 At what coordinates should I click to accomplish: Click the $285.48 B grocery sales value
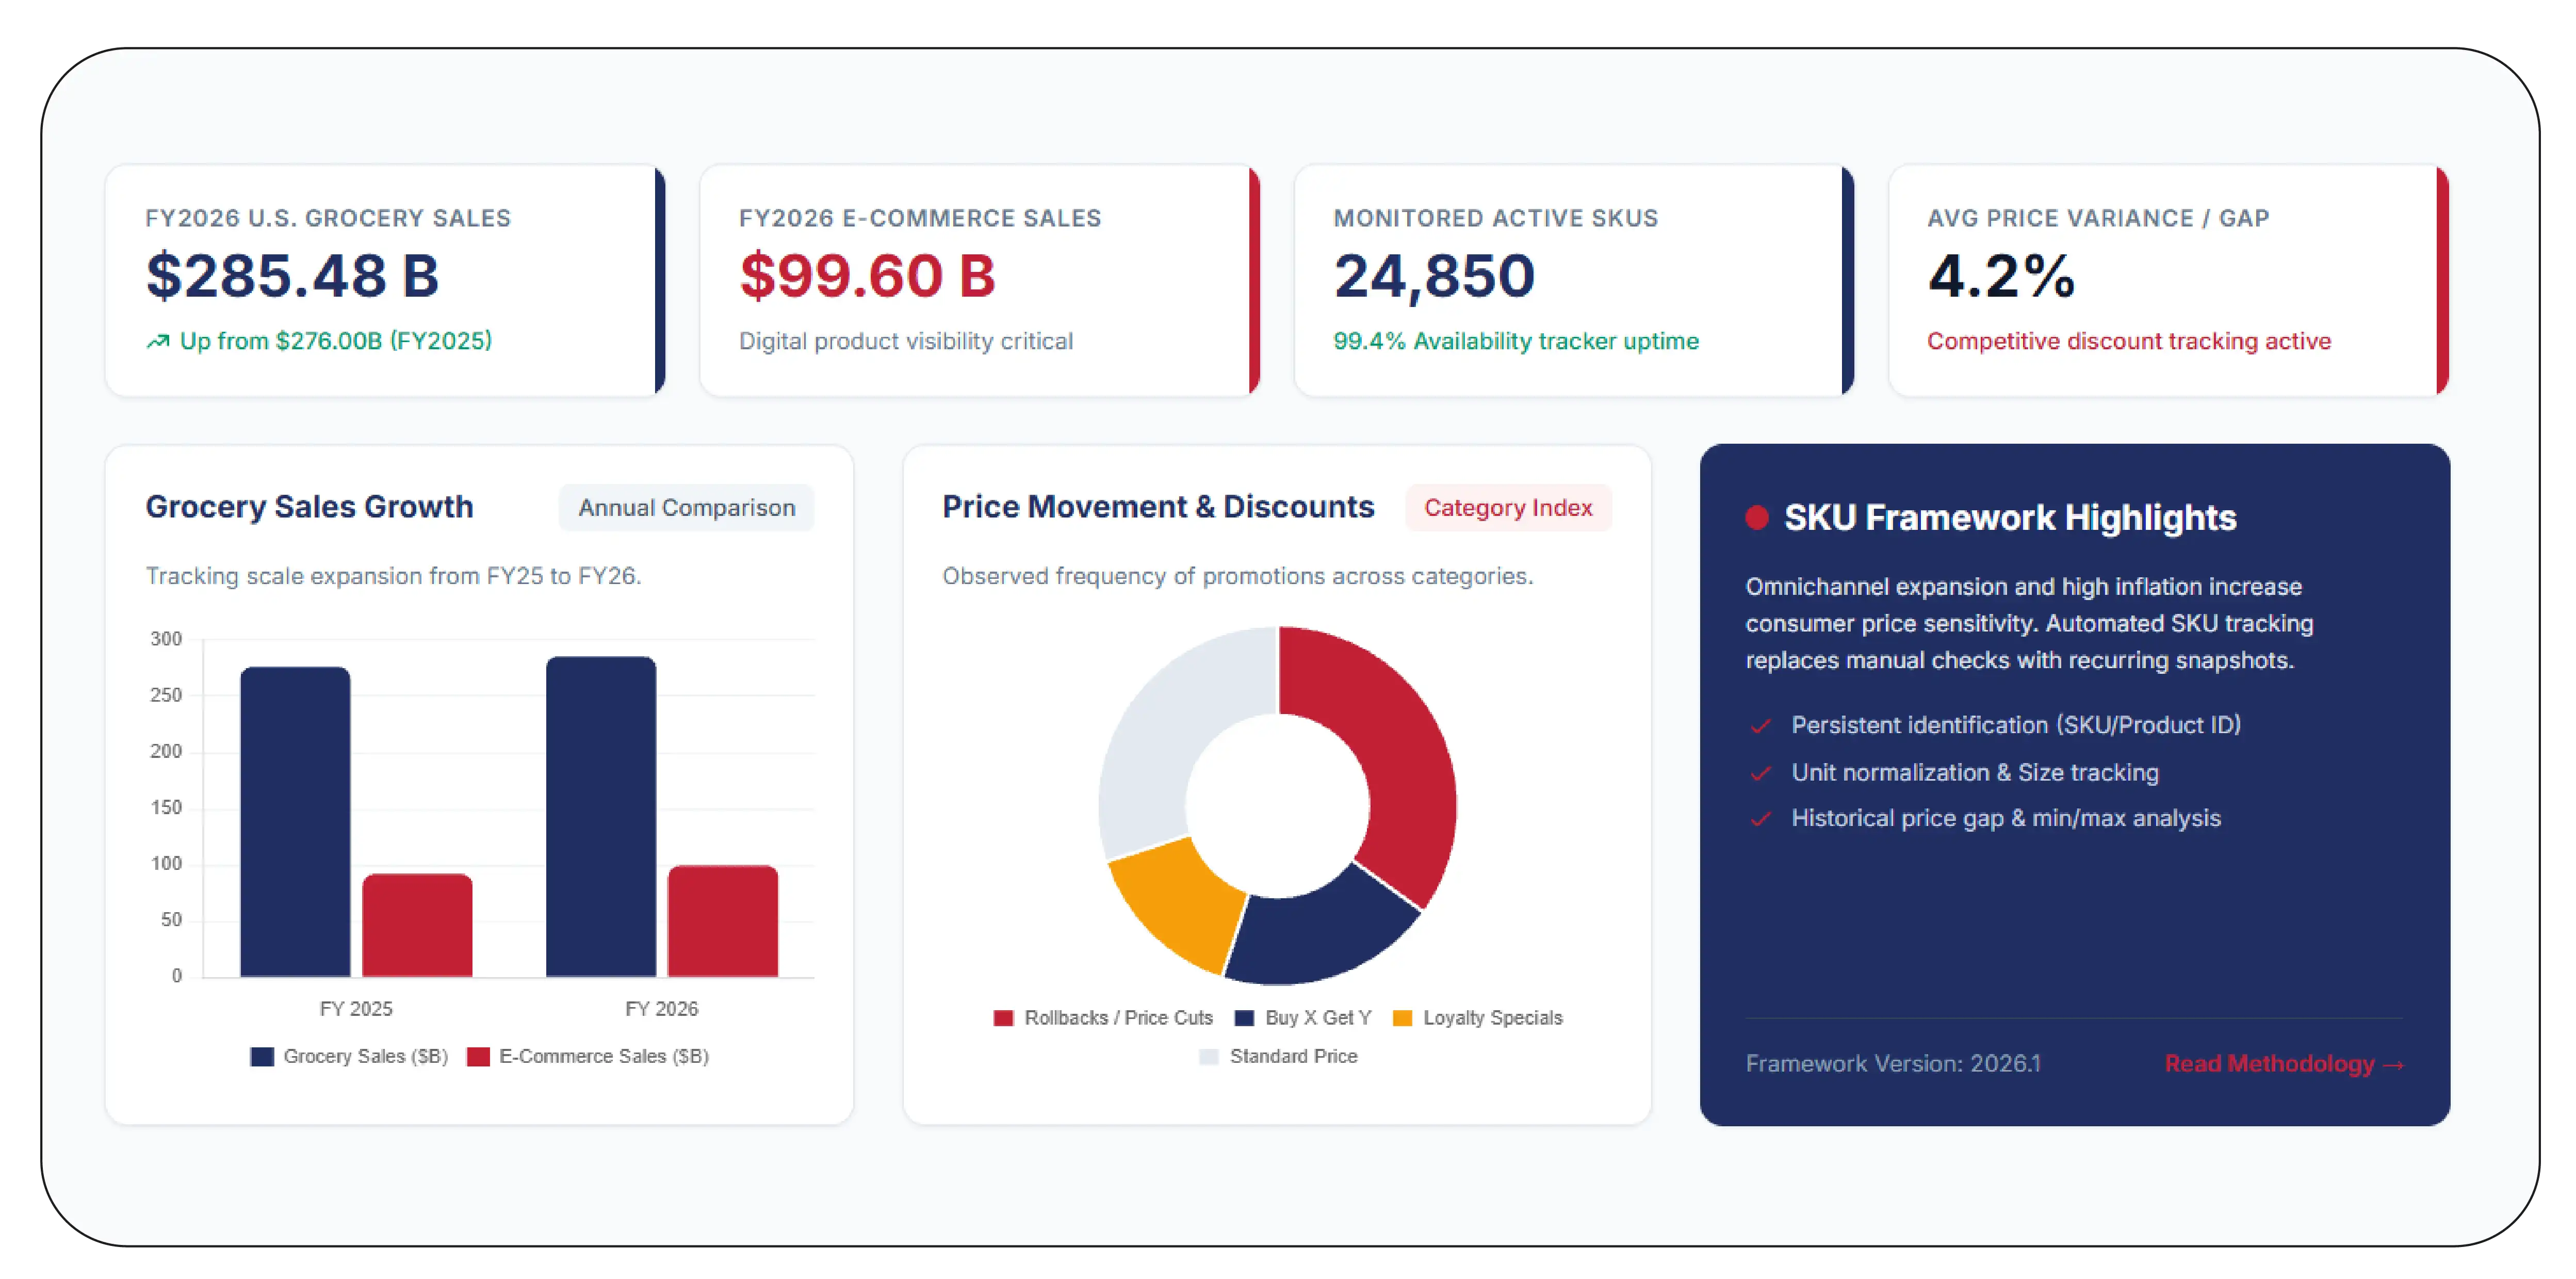tap(292, 276)
